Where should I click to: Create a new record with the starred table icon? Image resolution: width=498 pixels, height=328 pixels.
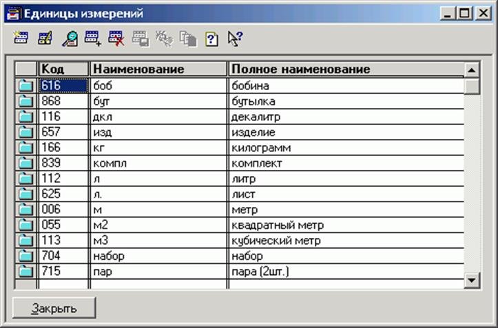pyautogui.click(x=21, y=39)
